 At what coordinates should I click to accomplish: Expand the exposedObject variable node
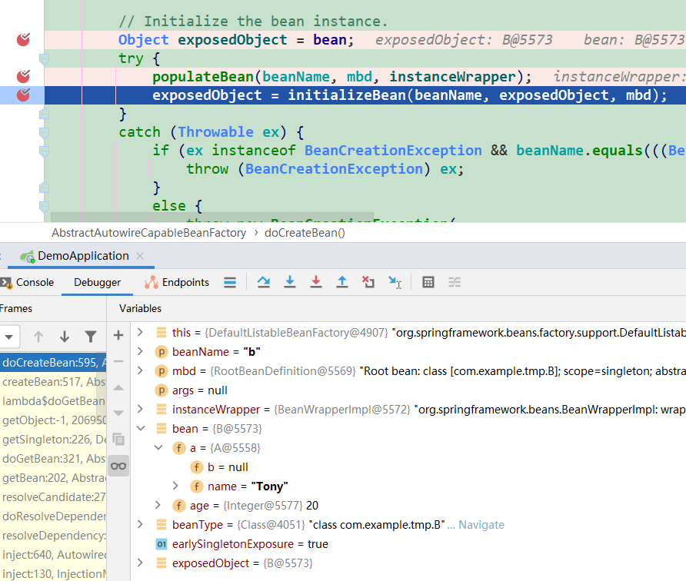pyautogui.click(x=140, y=563)
